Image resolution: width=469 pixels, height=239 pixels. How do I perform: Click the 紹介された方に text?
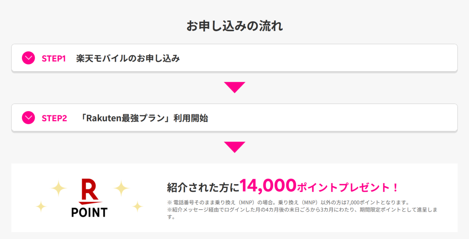click(203, 187)
